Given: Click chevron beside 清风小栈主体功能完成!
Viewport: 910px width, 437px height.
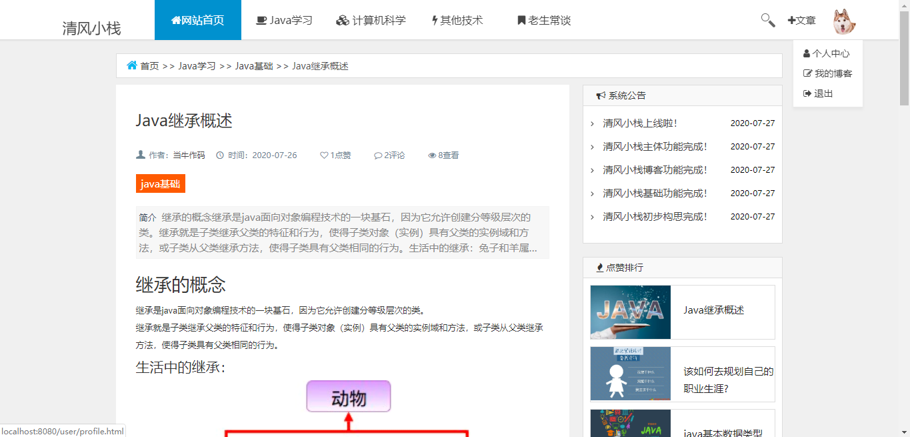Looking at the screenshot, I should click(x=592, y=147).
